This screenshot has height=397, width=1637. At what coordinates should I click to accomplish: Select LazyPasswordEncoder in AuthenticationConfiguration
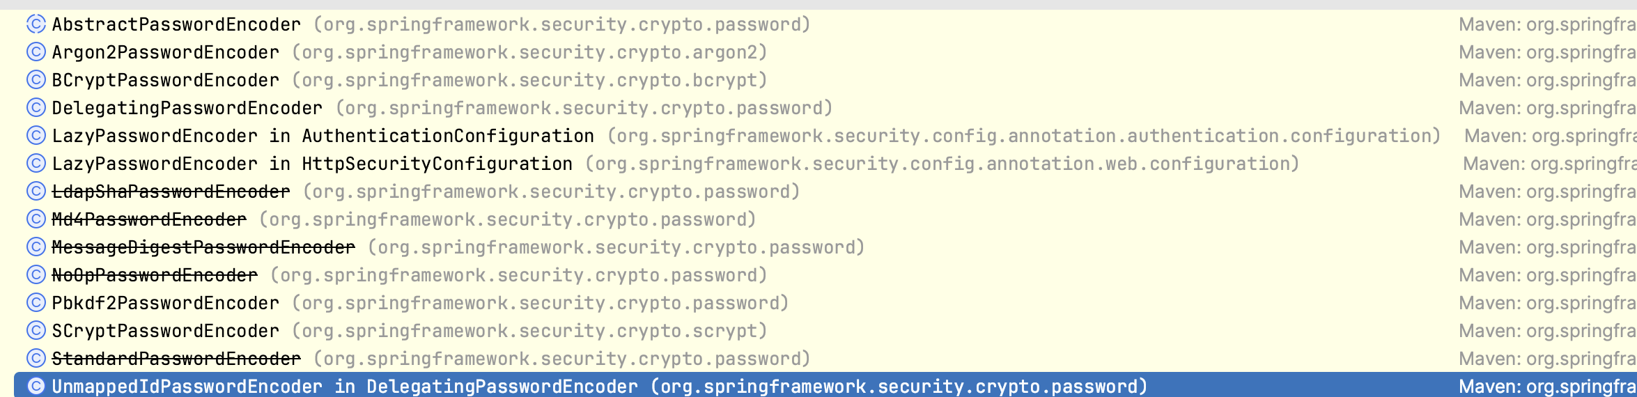click(x=825, y=136)
